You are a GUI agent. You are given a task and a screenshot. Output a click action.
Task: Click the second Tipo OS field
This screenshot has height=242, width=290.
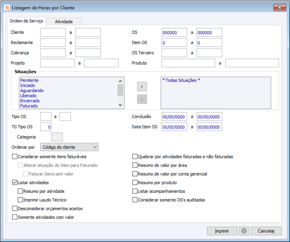(65, 117)
